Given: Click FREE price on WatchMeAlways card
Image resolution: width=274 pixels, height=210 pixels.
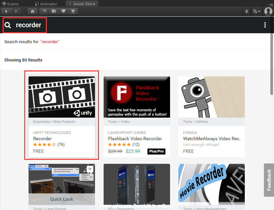Looking at the screenshot, I should click(188, 151).
